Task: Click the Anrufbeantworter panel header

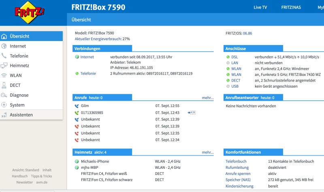Action: (253, 97)
